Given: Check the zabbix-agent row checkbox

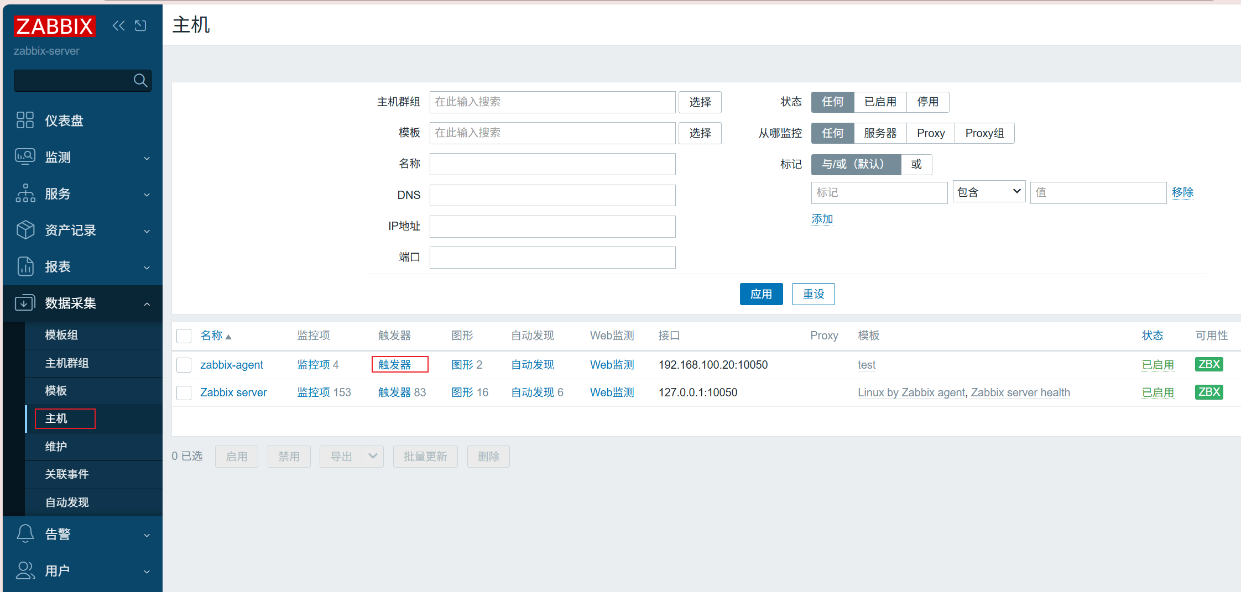Looking at the screenshot, I should click(184, 365).
